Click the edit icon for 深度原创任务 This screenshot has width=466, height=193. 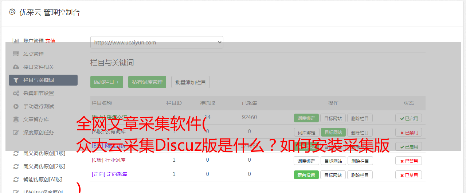[x=16, y=133]
